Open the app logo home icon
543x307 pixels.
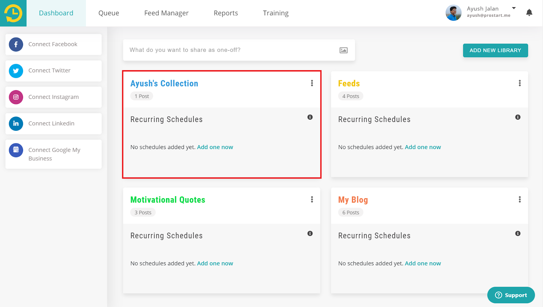point(13,13)
